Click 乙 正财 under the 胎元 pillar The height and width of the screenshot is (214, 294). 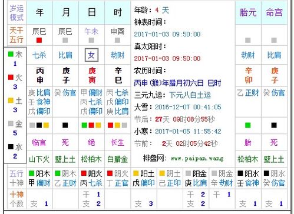click(x=248, y=93)
